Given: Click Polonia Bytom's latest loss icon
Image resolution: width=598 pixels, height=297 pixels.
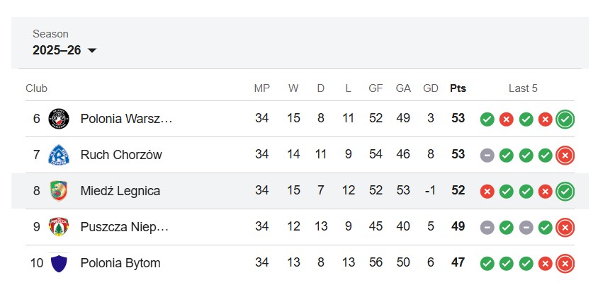Looking at the screenshot, I should click(x=565, y=264).
